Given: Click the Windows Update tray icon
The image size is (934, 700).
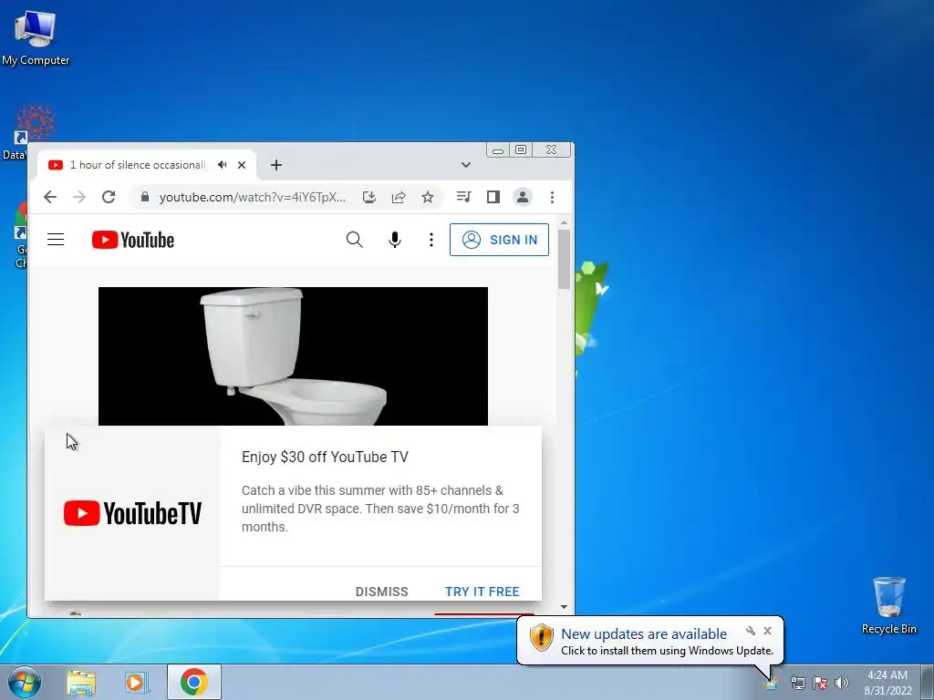Looking at the screenshot, I should click(771, 682).
